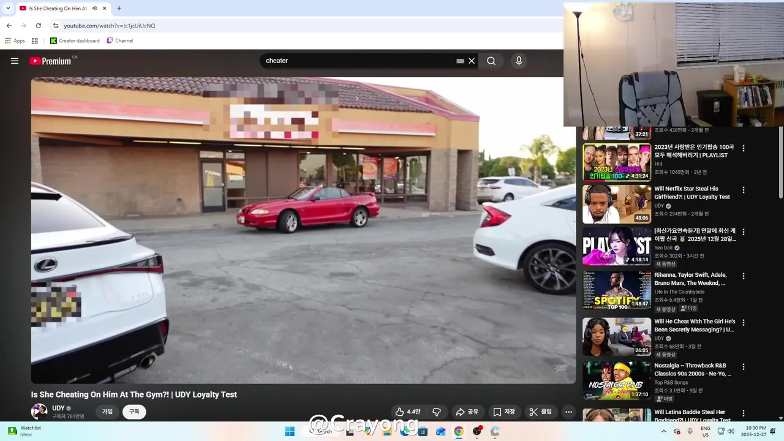This screenshot has height=441, width=784.
Task: Open options for Netflix Star Steal video
Action: point(744,190)
